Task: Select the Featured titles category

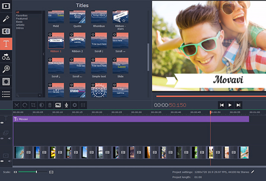Action: coord(22,19)
